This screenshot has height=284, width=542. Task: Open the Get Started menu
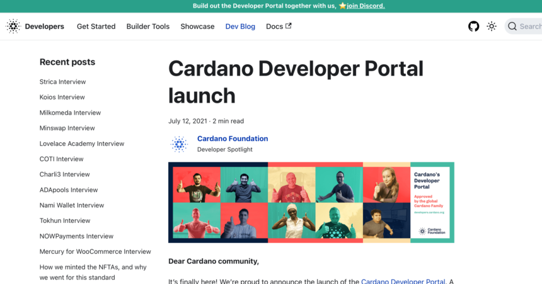click(96, 26)
